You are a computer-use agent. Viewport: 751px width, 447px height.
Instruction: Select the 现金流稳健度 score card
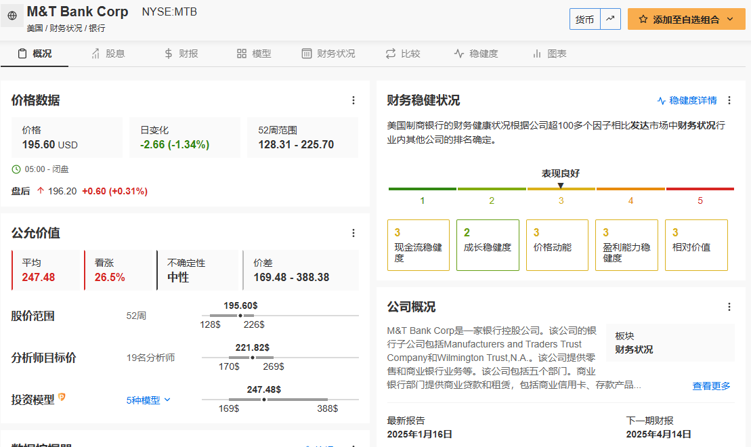click(x=418, y=244)
